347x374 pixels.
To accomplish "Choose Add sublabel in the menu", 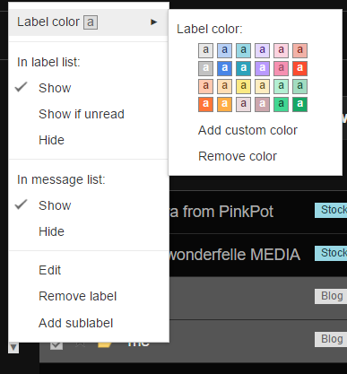I will coord(75,323).
